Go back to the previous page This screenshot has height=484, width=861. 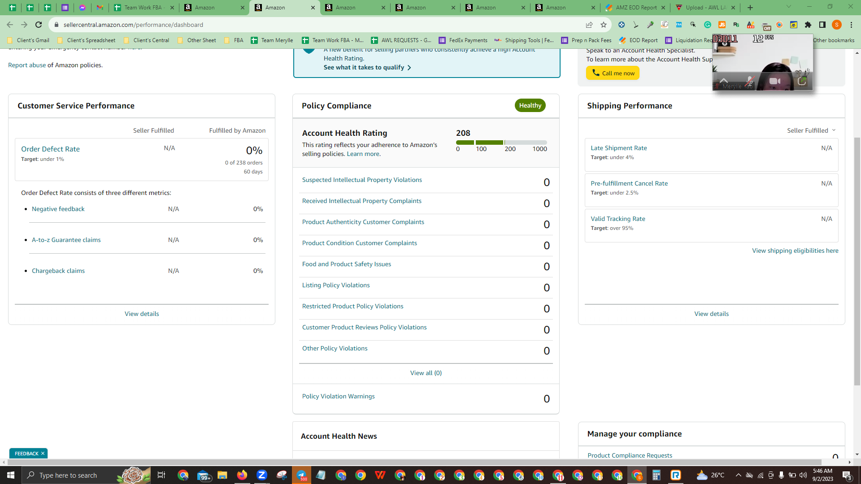pyautogui.click(x=10, y=25)
